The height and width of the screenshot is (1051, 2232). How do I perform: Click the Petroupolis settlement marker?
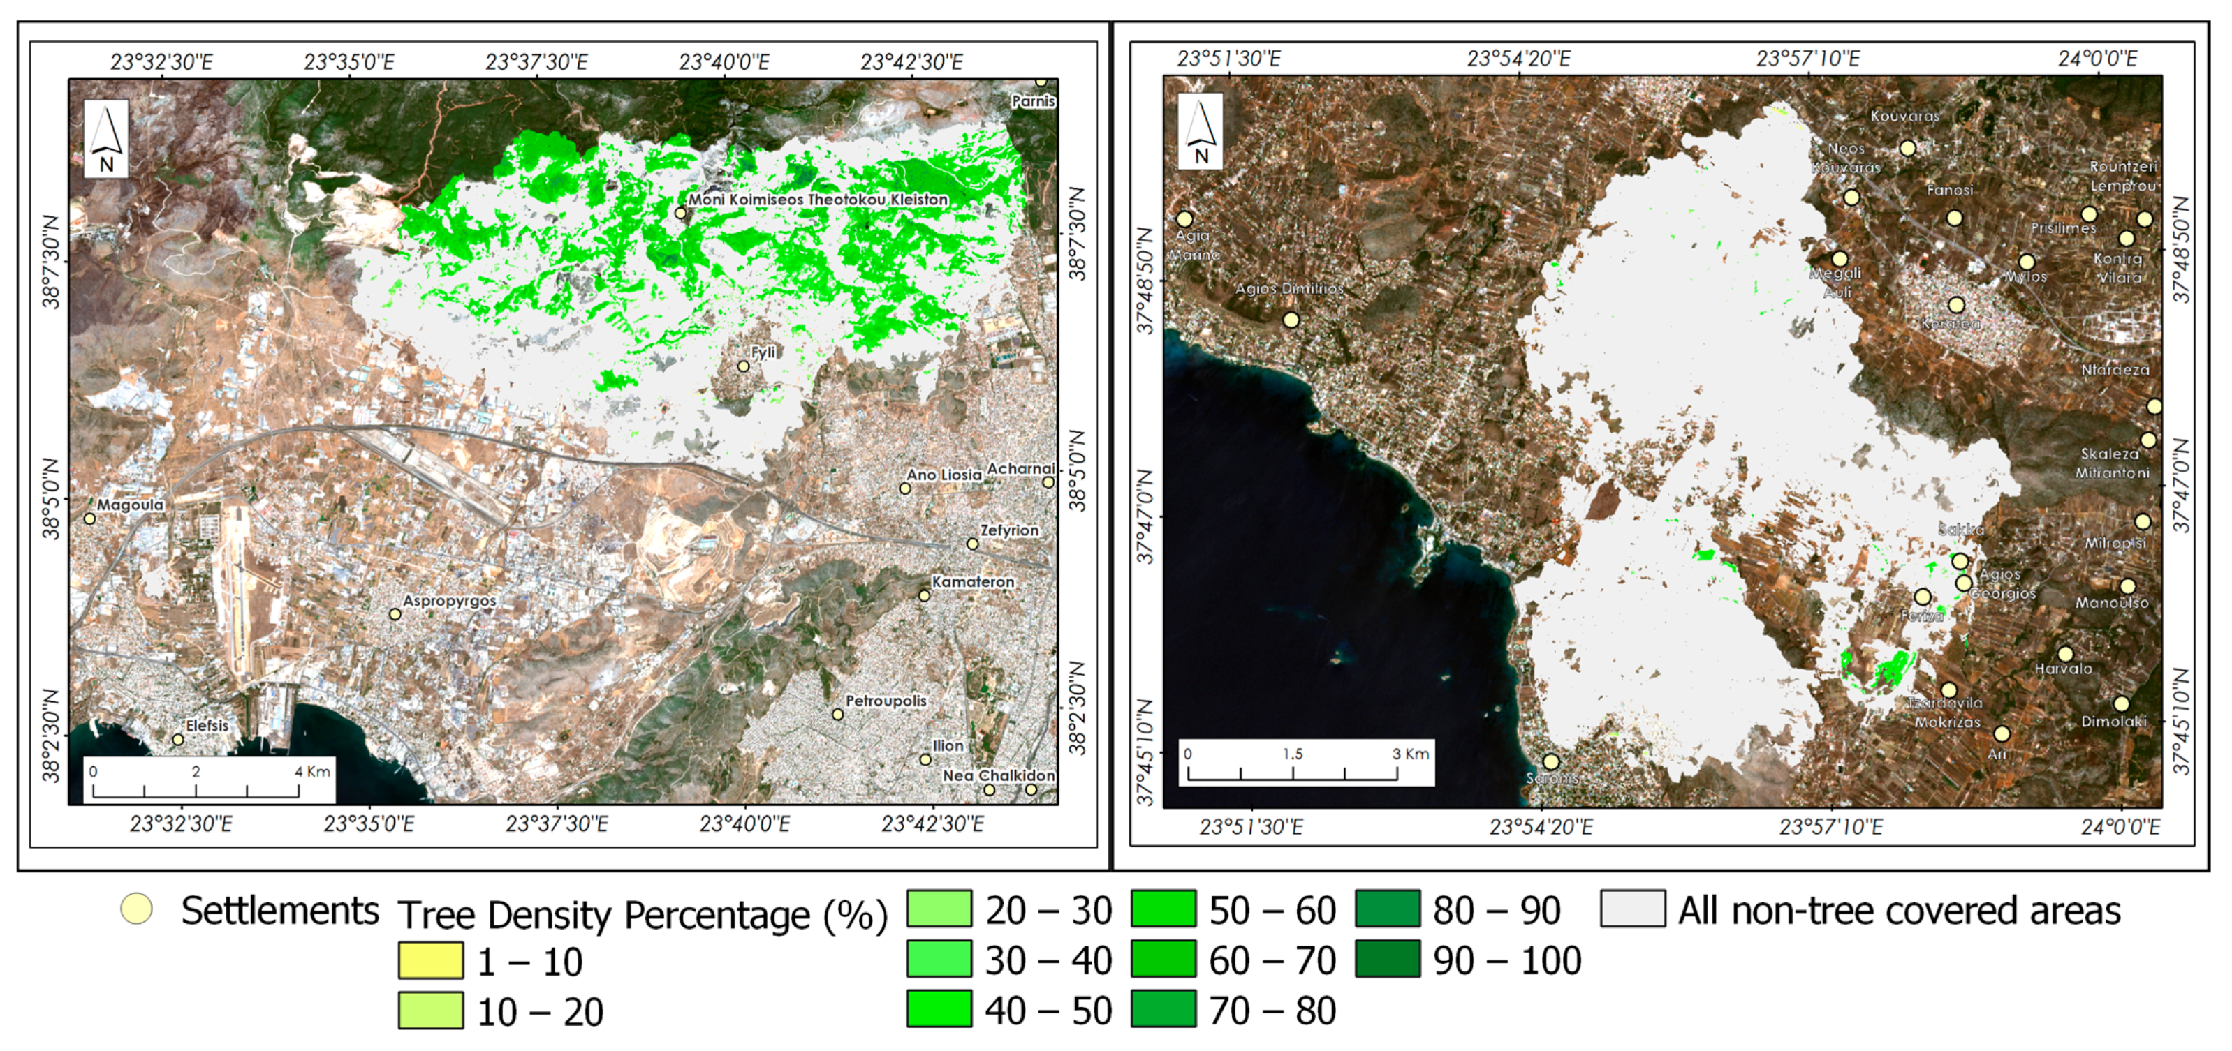coord(838,715)
